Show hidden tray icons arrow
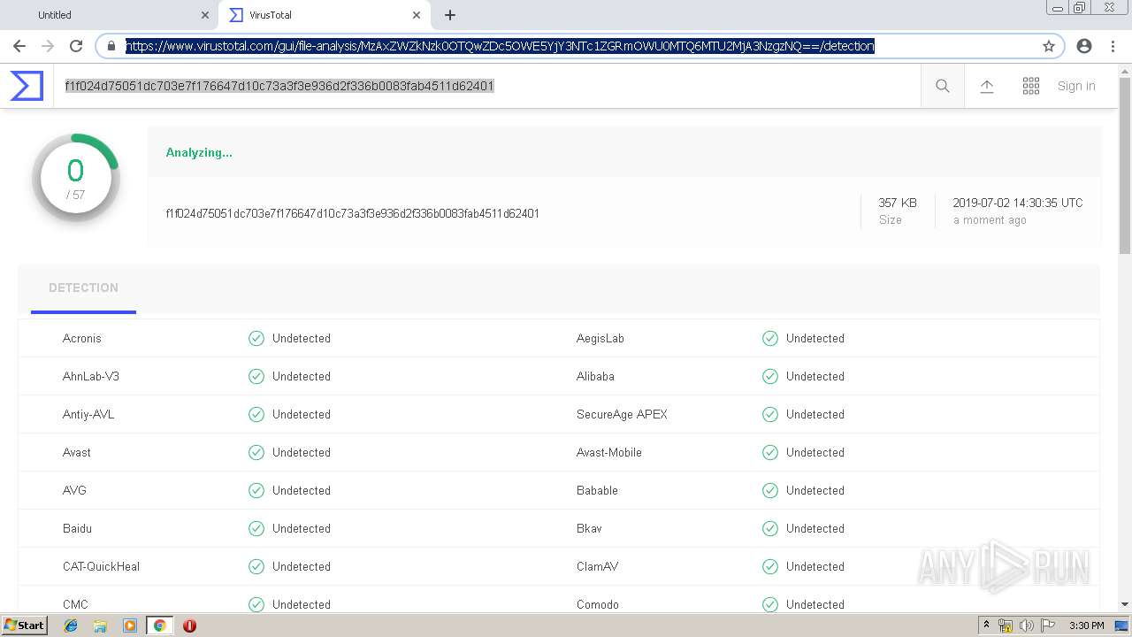The width and height of the screenshot is (1132, 637). coord(986,625)
